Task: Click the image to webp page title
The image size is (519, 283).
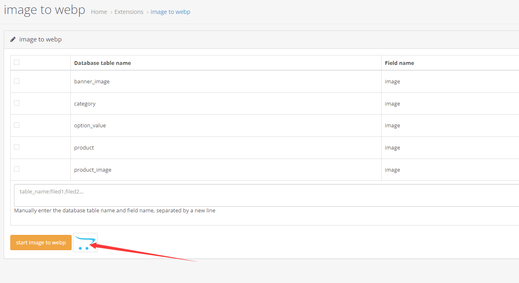Action: point(44,9)
